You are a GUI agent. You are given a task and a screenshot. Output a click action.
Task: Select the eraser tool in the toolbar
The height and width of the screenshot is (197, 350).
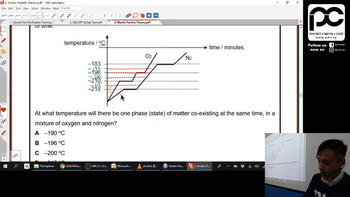129,16
